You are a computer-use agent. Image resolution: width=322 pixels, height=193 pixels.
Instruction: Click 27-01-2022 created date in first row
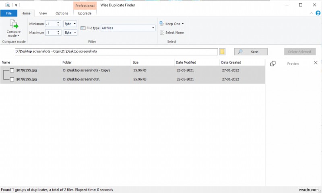(x=230, y=70)
